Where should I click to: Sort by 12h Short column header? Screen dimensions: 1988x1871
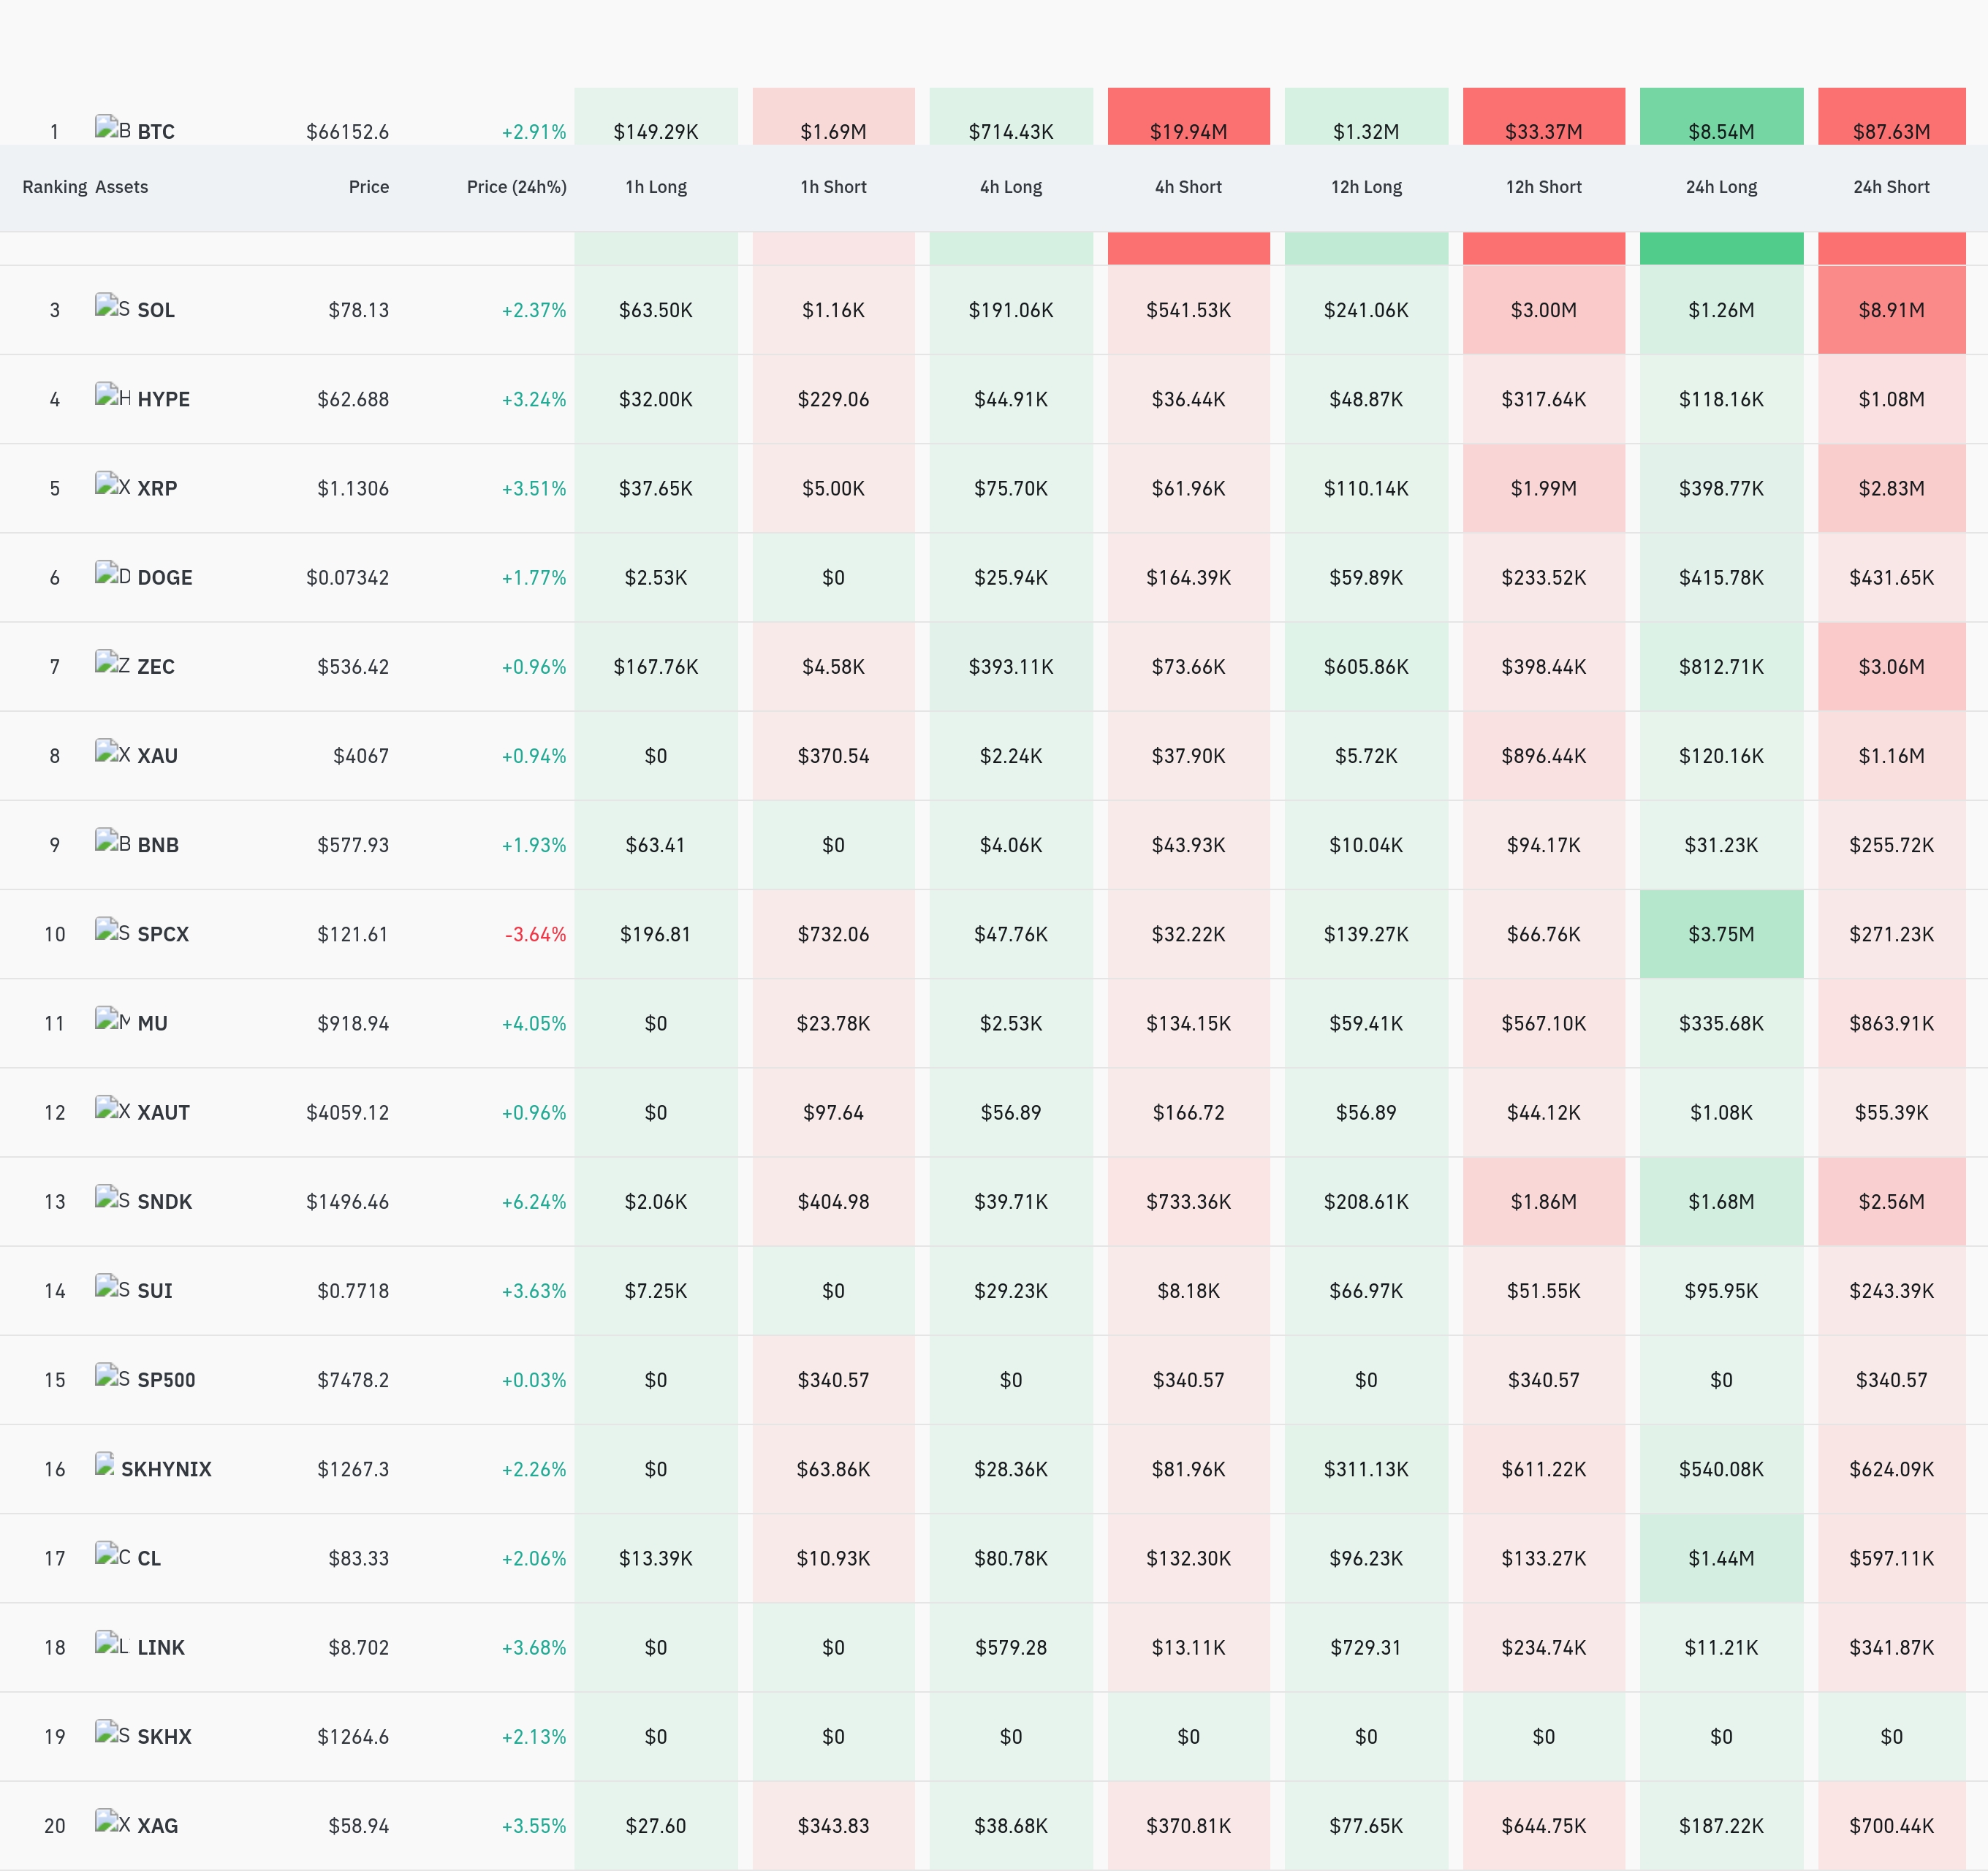pyautogui.click(x=1543, y=187)
